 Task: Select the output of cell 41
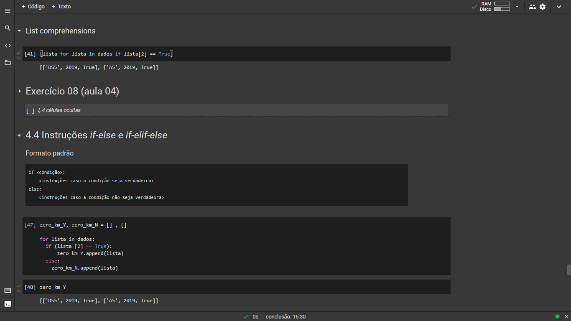coord(99,67)
